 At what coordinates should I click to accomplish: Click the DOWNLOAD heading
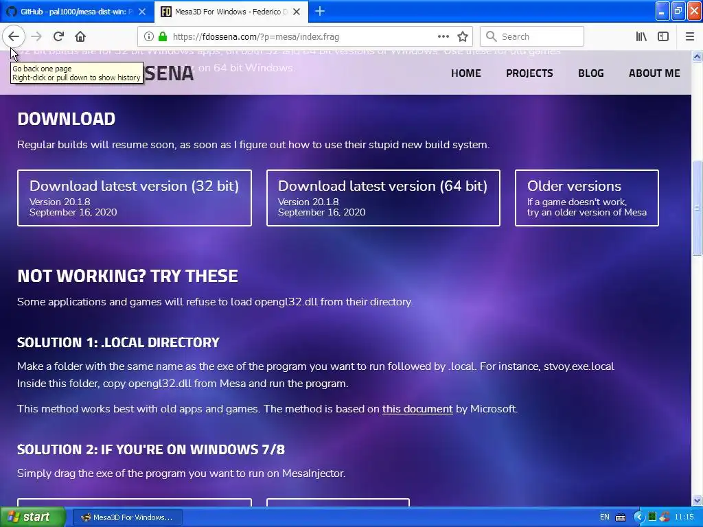pyautogui.click(x=67, y=119)
